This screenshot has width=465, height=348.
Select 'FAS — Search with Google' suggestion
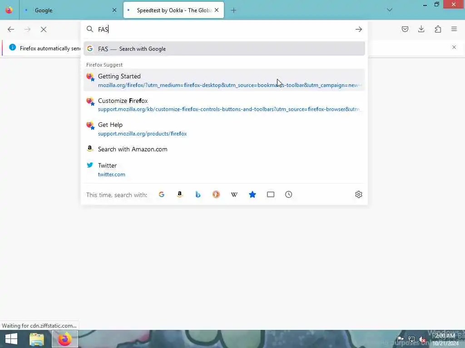pos(224,49)
